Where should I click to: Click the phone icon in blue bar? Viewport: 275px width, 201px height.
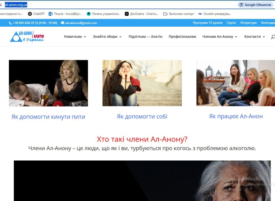coord(10,23)
